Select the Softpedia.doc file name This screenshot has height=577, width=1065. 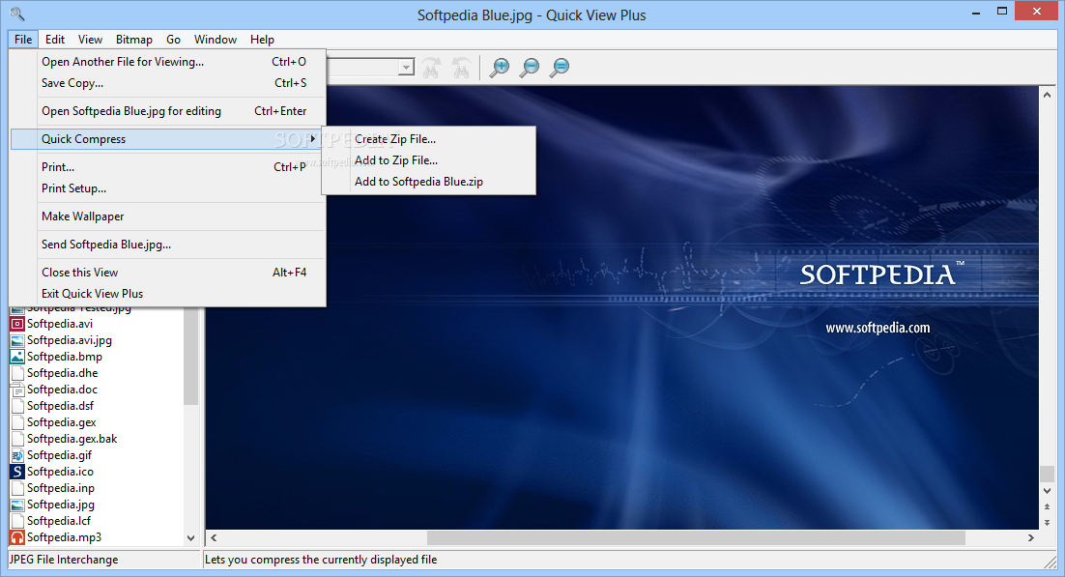63,389
